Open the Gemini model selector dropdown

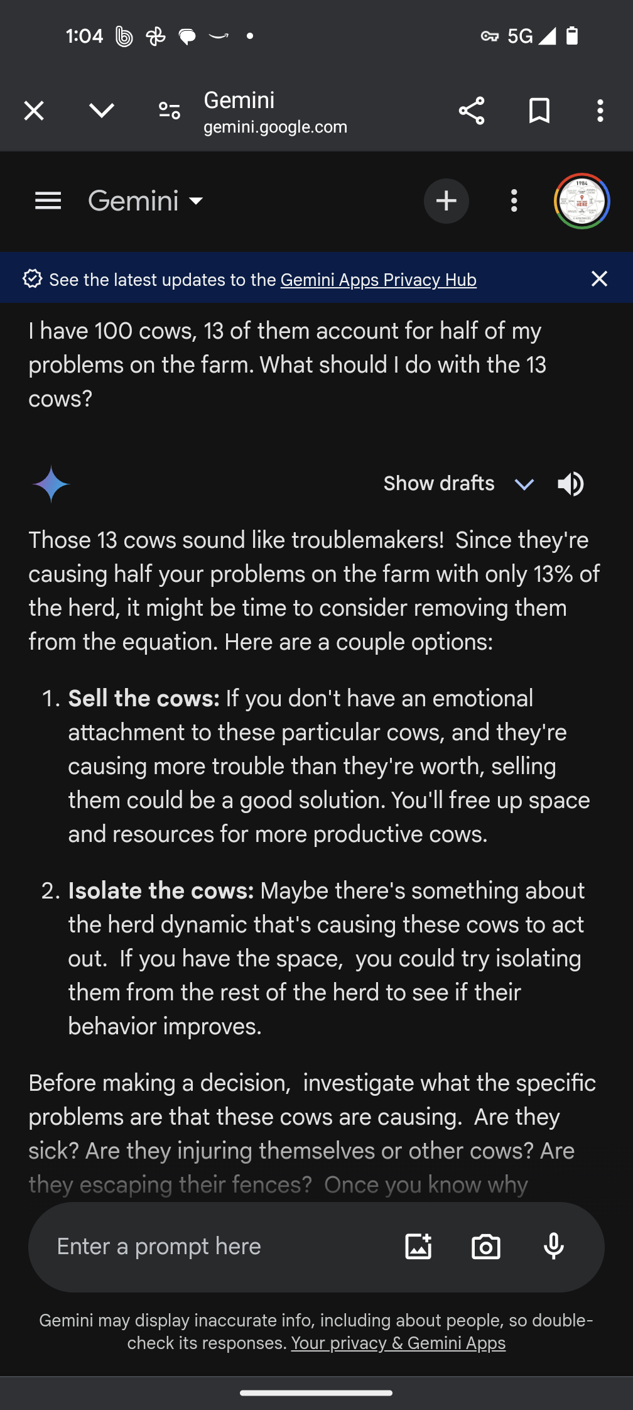146,201
